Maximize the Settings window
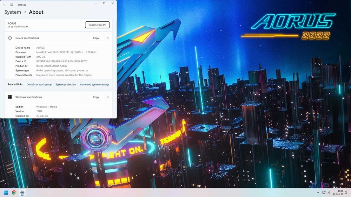The height and width of the screenshot is (197, 351). (x=104, y=3)
